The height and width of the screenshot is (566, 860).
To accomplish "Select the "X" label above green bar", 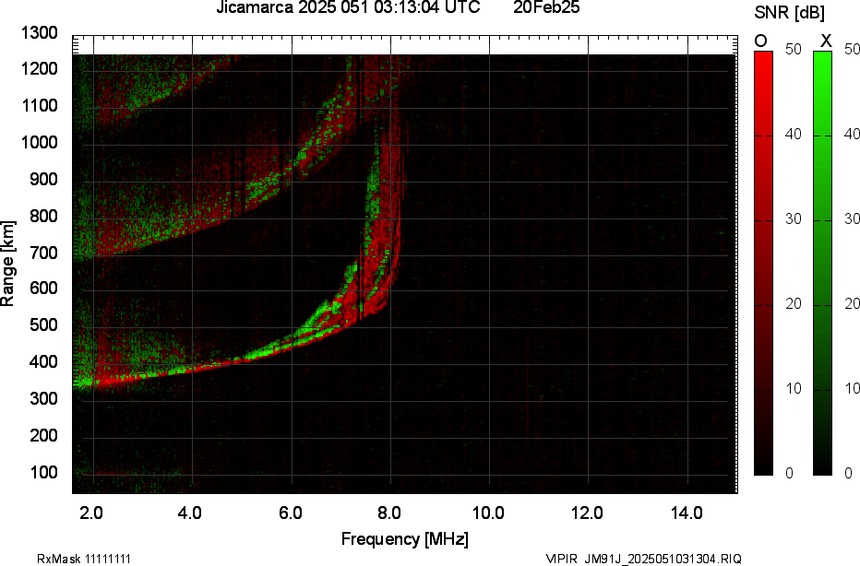I will 826,41.
